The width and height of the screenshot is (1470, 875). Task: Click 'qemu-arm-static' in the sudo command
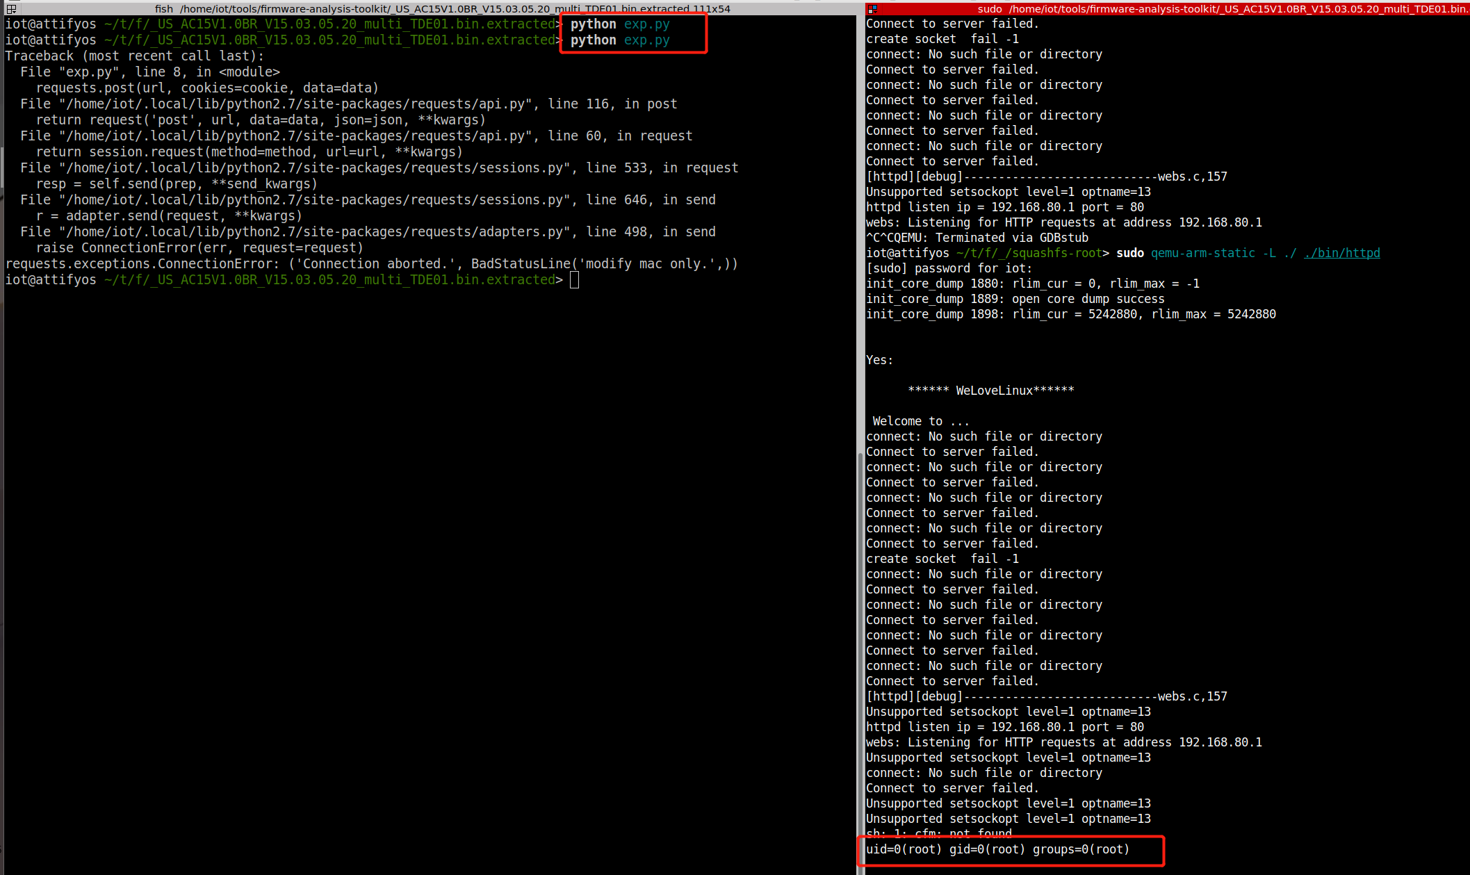click(1202, 253)
